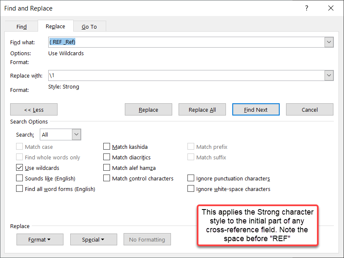This screenshot has width=344, height=258.
Task: Click the 'Style: Strong' format text
Action: 63,87
